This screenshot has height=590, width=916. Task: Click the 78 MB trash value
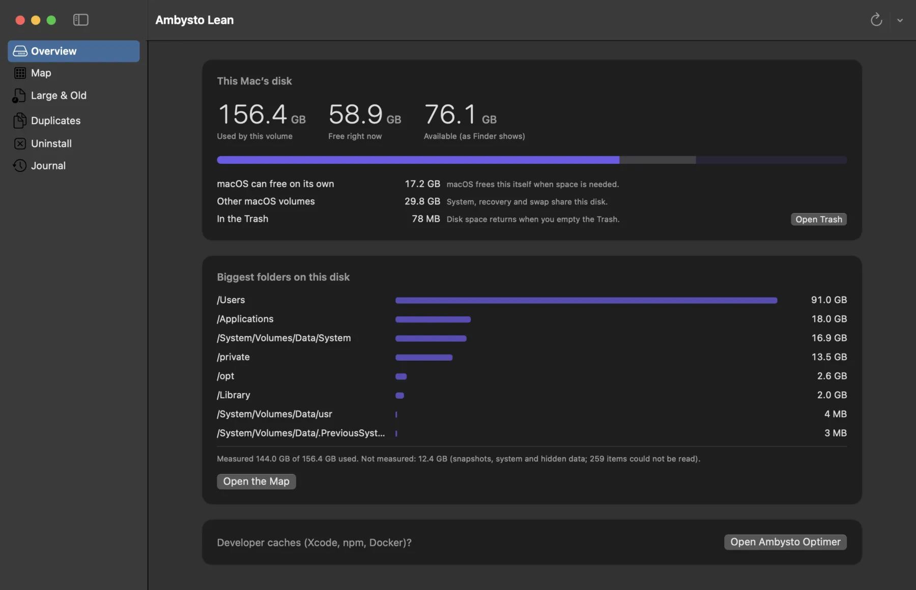pyautogui.click(x=426, y=219)
